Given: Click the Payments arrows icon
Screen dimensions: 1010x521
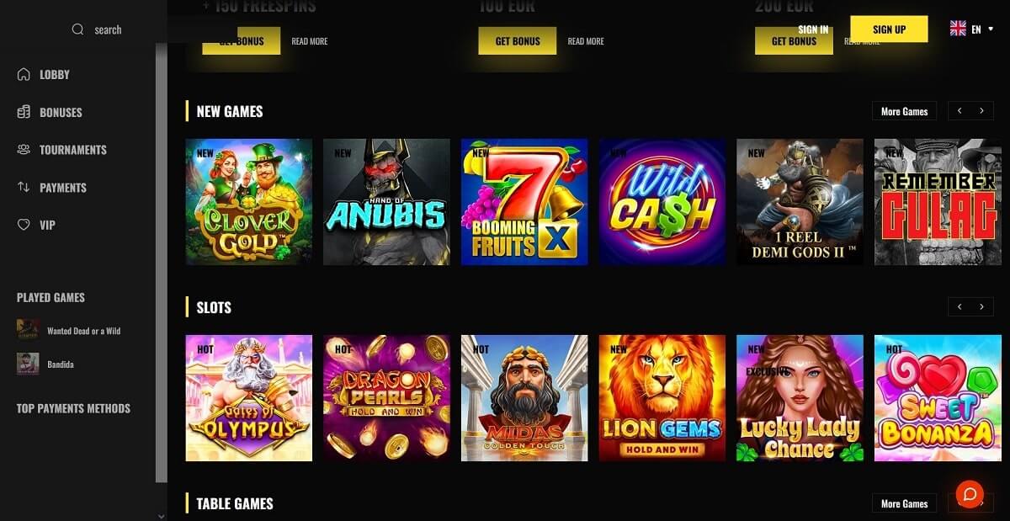Looking at the screenshot, I should pyautogui.click(x=24, y=187).
